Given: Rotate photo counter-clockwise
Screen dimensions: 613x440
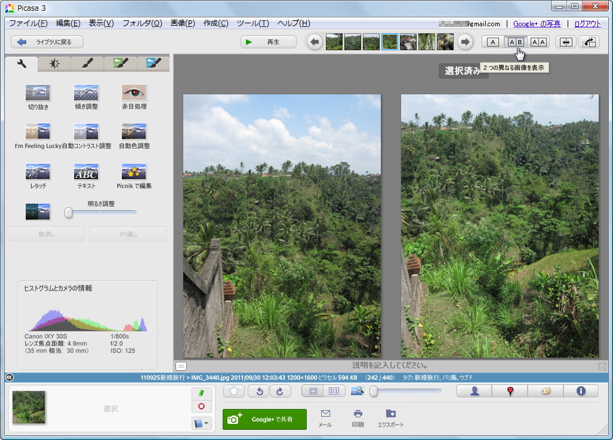Looking at the screenshot, I should coord(260,390).
